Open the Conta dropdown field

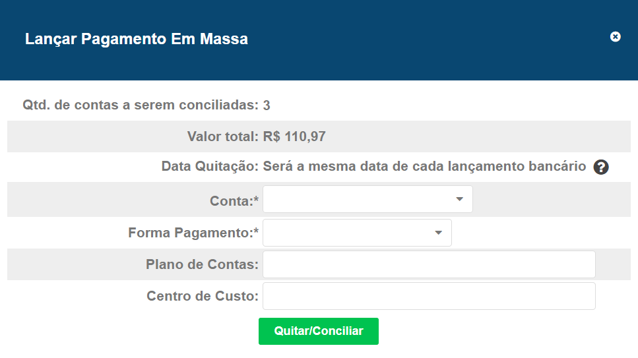click(x=367, y=199)
